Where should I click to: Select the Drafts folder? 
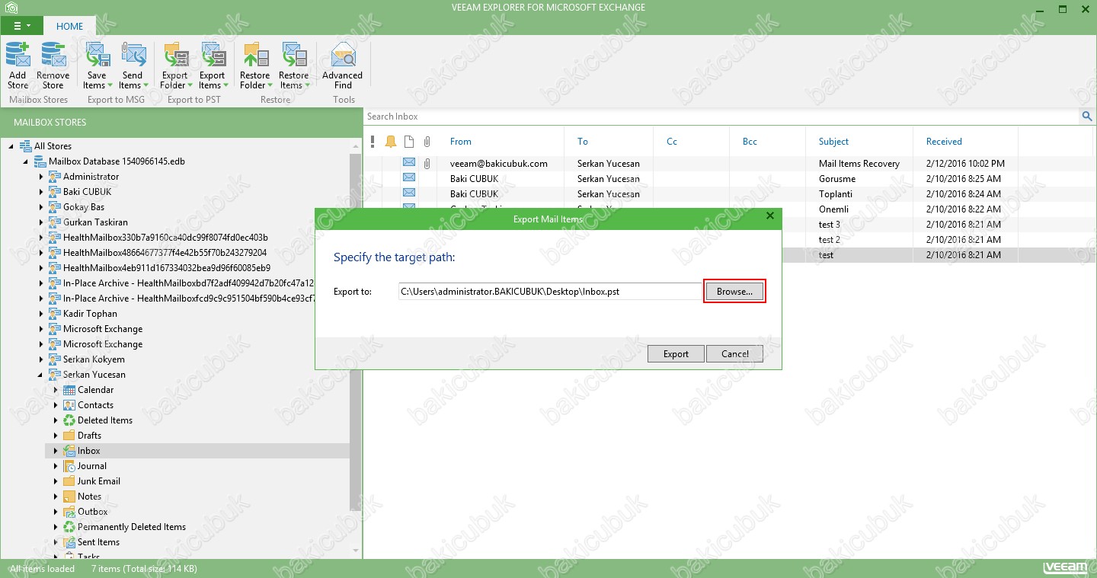[89, 436]
